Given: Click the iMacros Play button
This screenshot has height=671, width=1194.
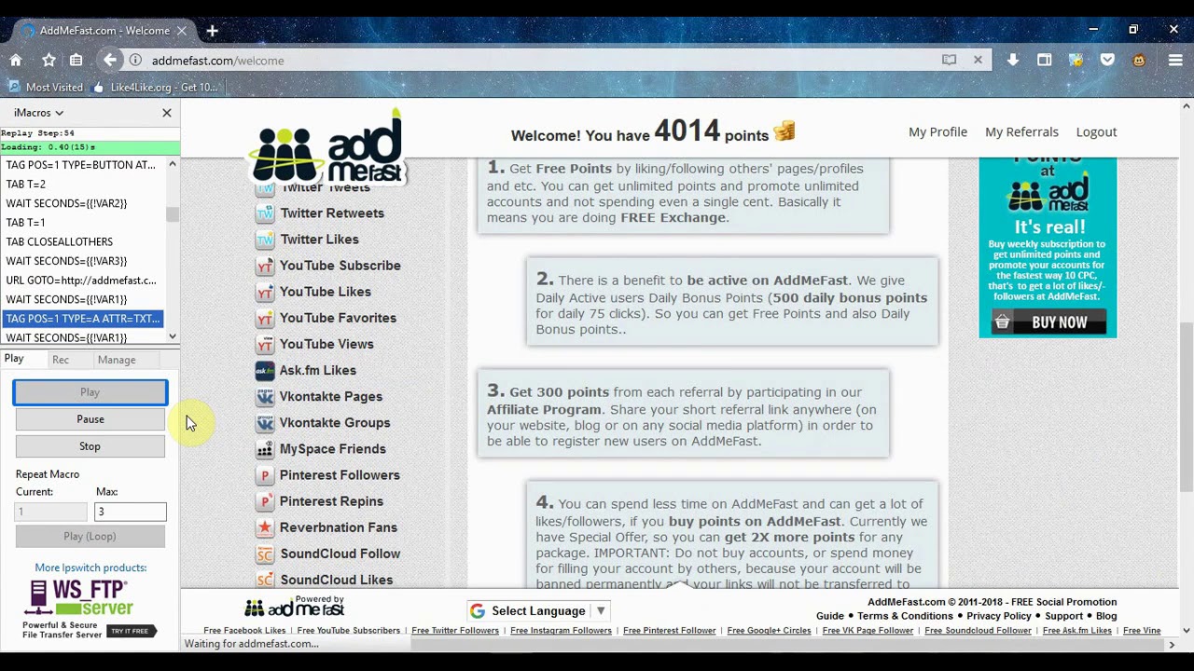Looking at the screenshot, I should pos(90,392).
